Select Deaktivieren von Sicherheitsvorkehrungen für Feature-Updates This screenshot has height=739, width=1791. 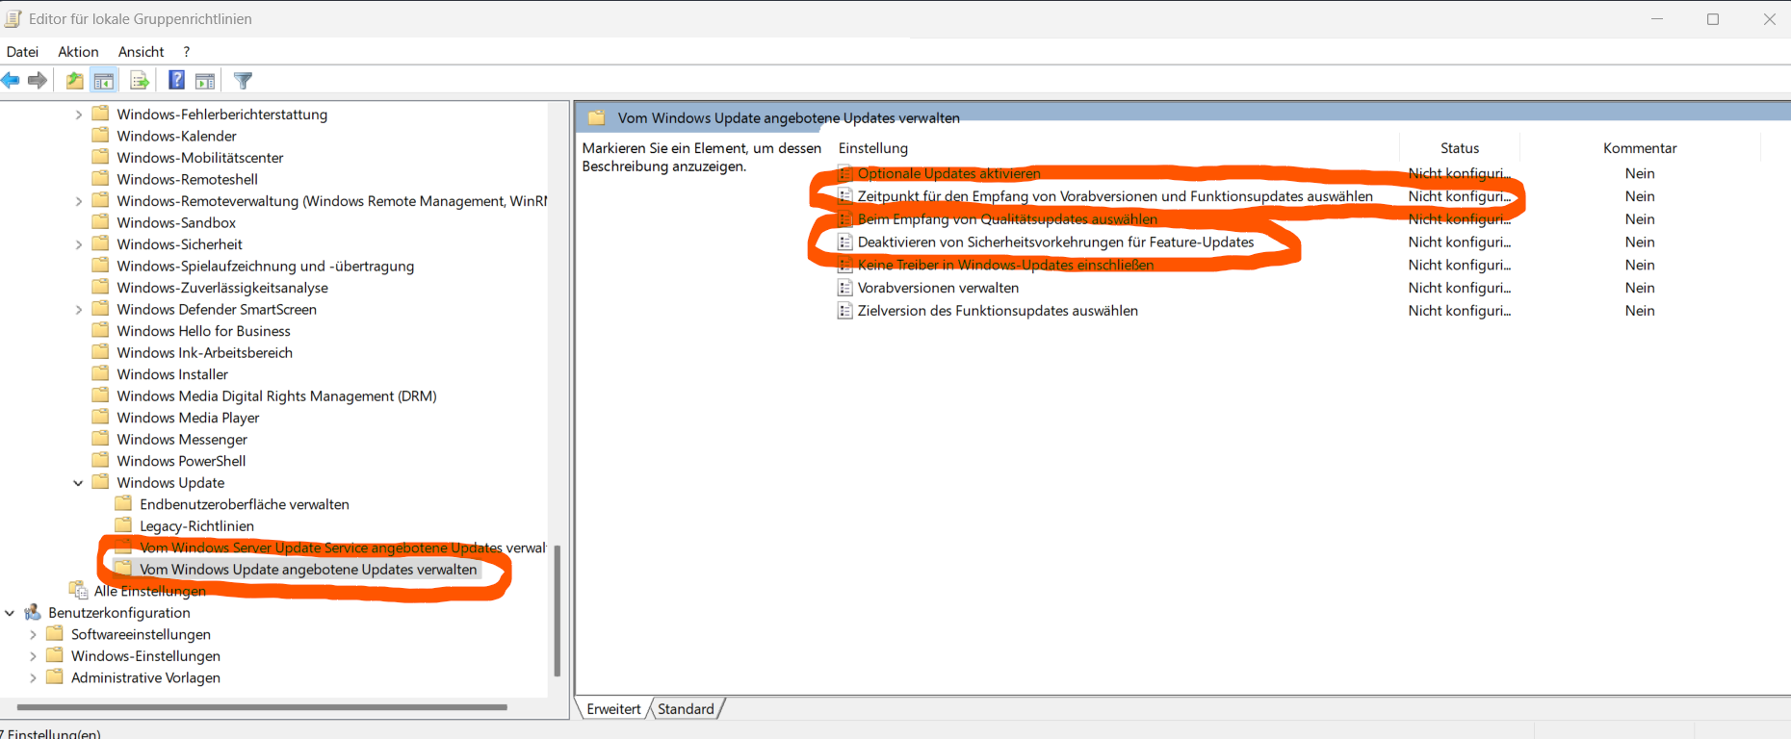[1055, 242]
